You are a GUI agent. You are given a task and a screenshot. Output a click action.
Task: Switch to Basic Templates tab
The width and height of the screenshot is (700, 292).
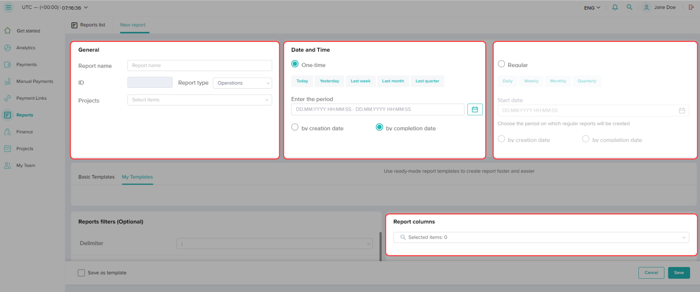tap(96, 177)
